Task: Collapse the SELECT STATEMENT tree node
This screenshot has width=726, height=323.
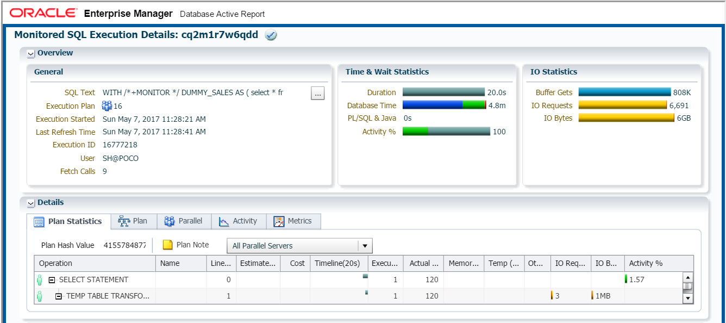Action: [52, 280]
